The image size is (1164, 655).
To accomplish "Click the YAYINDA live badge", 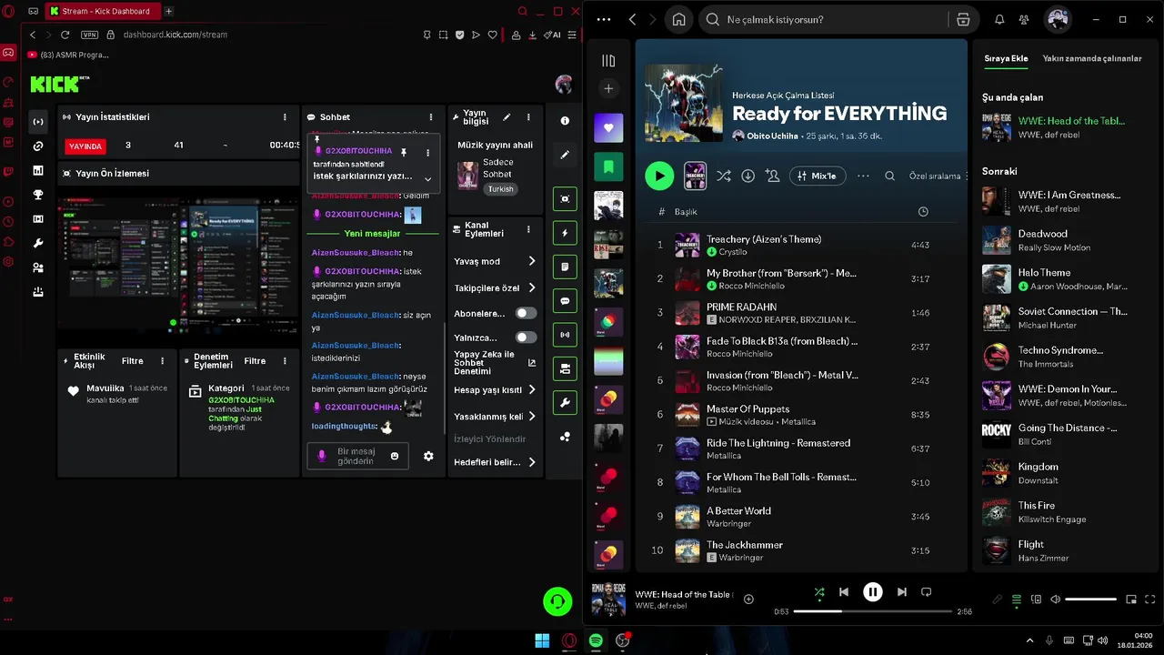I will click(x=86, y=146).
